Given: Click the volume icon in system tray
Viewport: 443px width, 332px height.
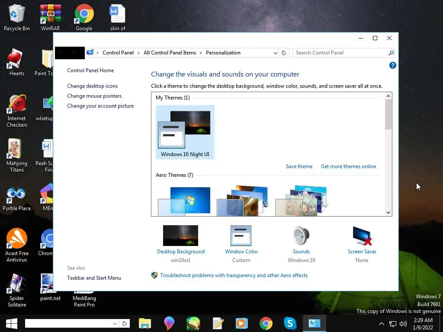Looking at the screenshot, I should [x=403, y=324].
